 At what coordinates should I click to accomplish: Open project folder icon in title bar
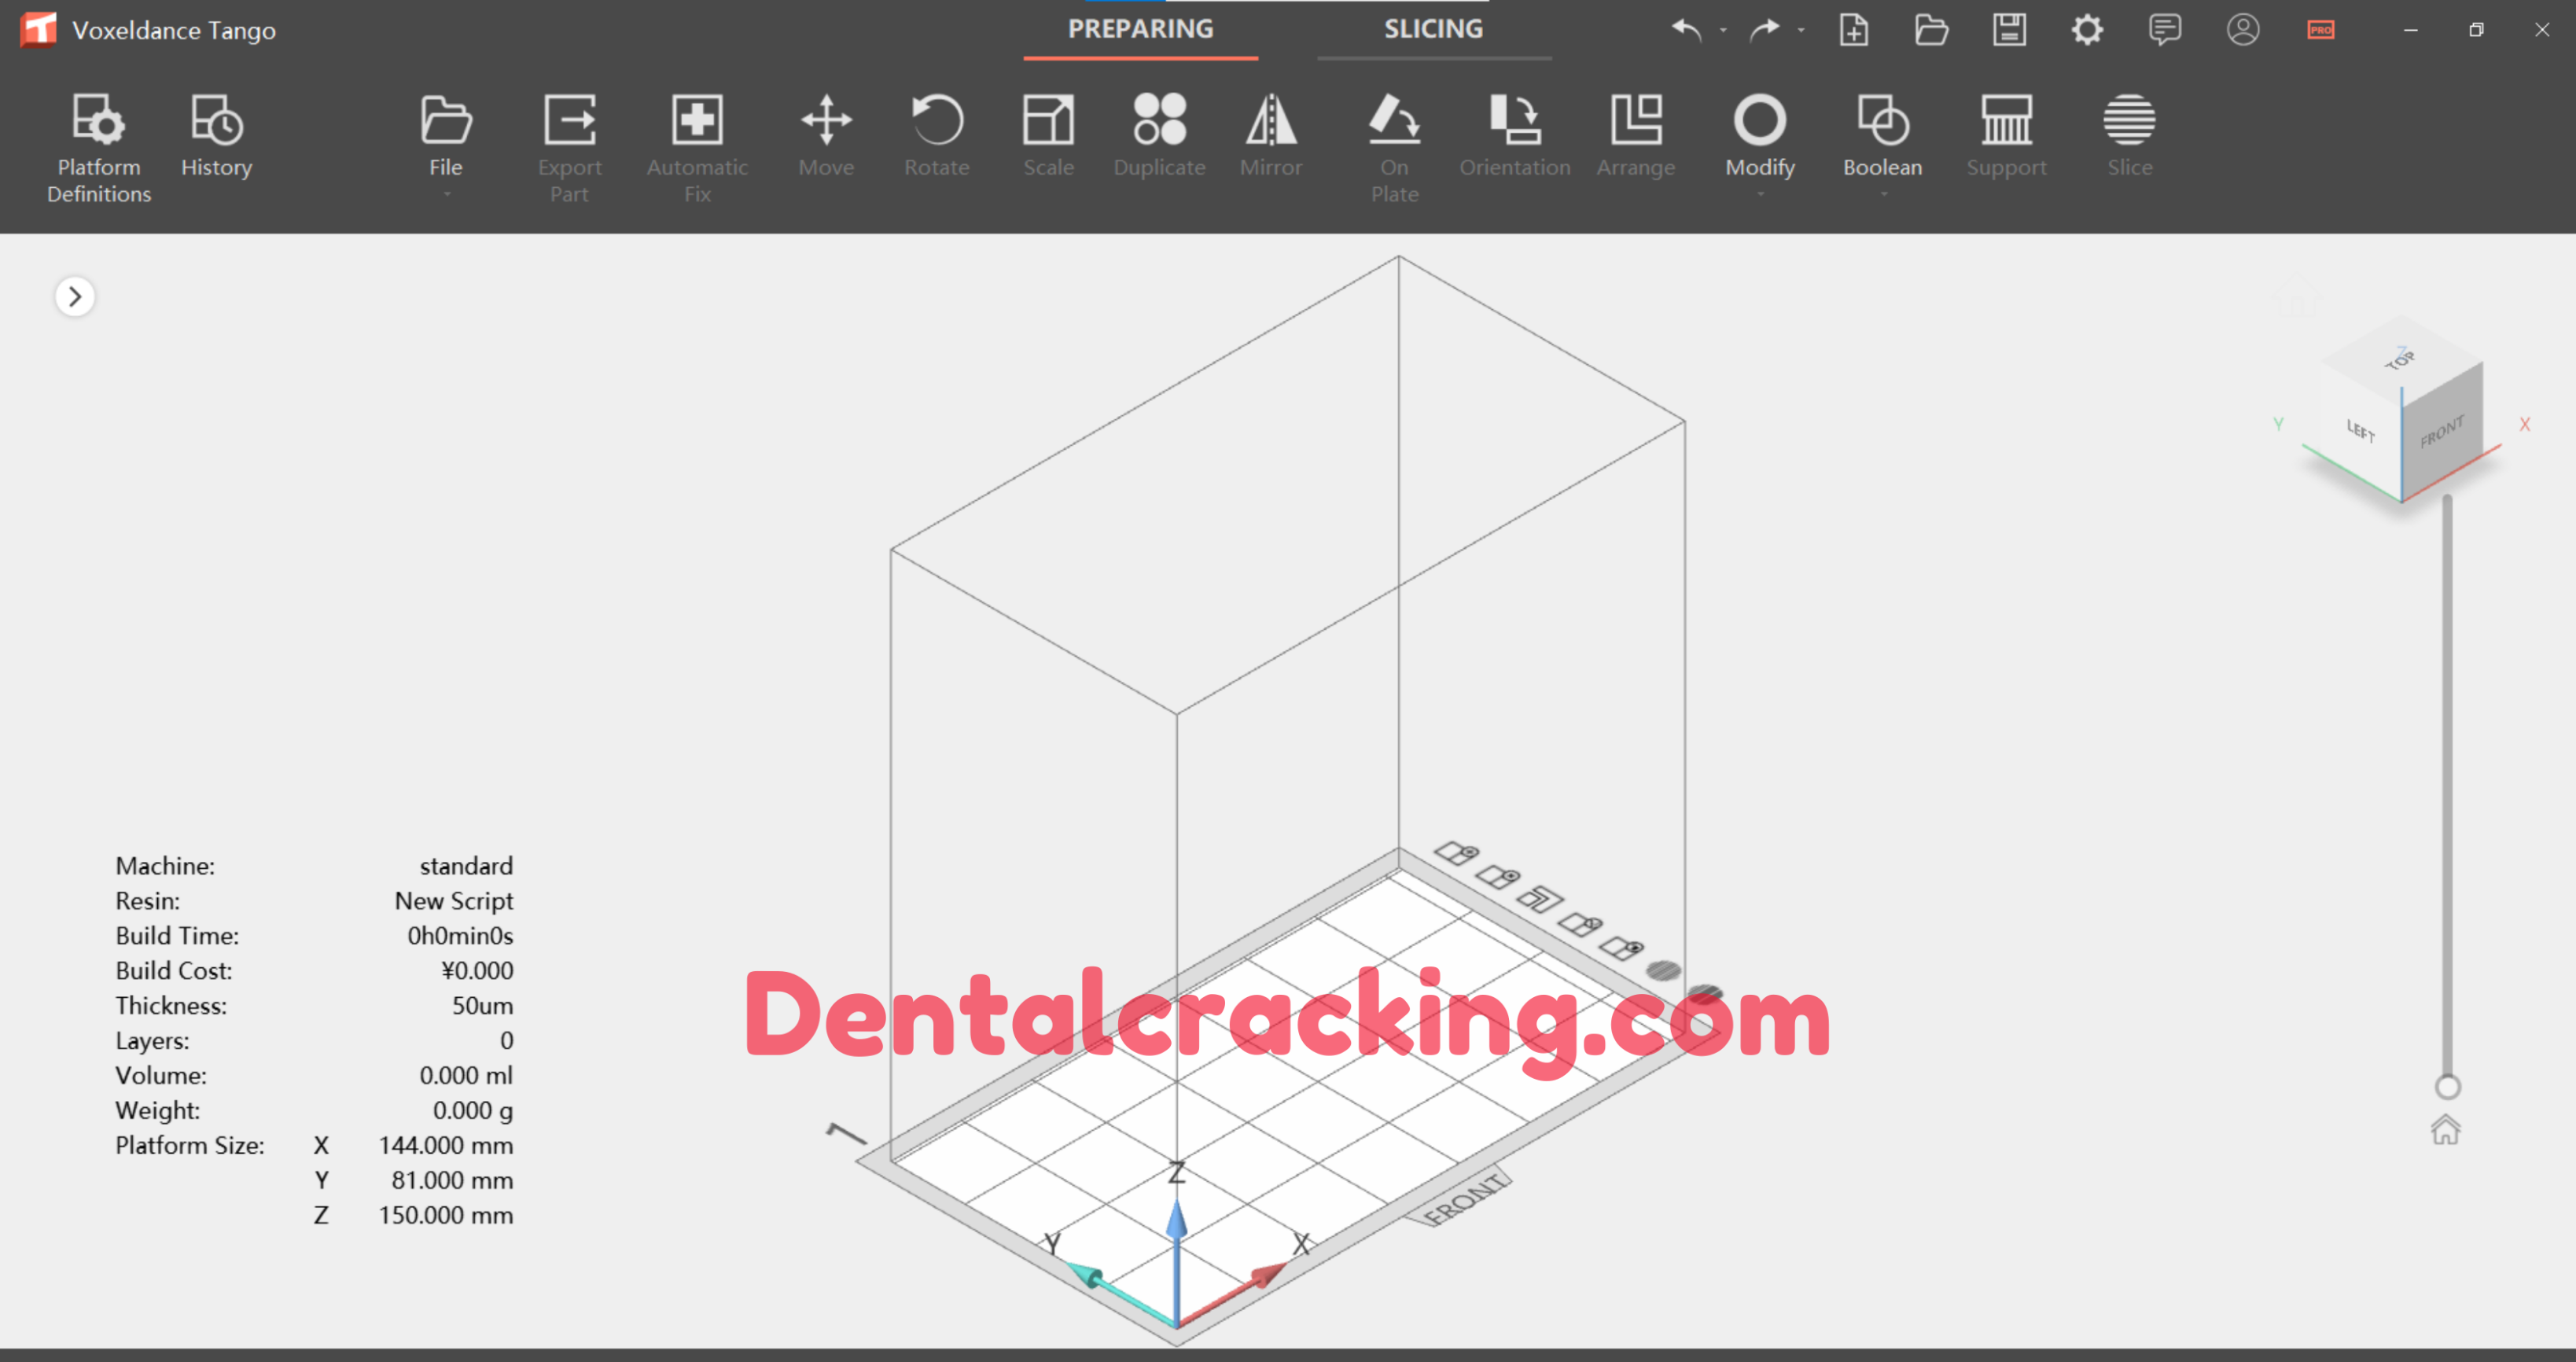tap(1931, 30)
